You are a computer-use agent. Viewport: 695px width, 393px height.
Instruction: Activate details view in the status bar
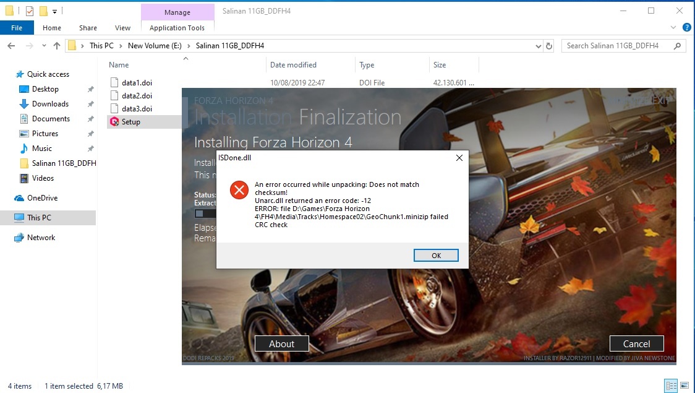click(x=670, y=386)
